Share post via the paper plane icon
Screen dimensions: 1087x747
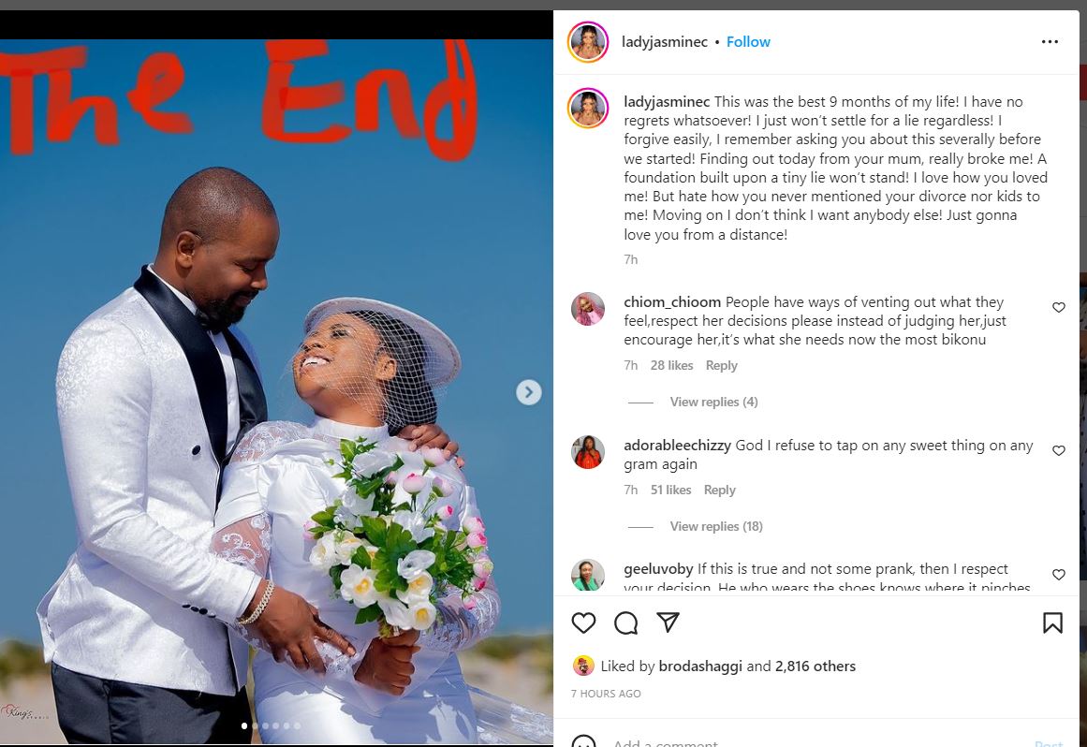click(668, 622)
